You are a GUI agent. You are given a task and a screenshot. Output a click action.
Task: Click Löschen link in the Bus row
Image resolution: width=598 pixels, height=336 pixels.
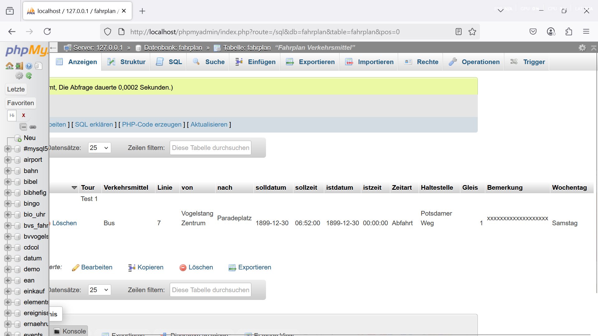pos(64,223)
